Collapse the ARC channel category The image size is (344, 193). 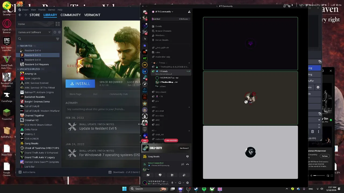pyautogui.click(x=154, y=107)
